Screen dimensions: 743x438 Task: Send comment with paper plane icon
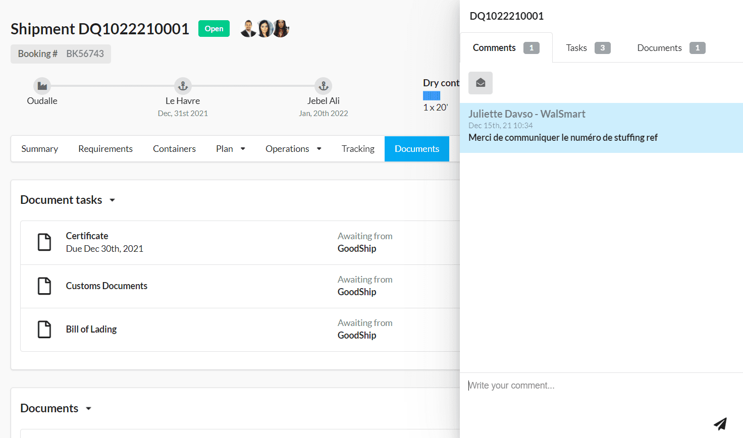pyautogui.click(x=720, y=424)
